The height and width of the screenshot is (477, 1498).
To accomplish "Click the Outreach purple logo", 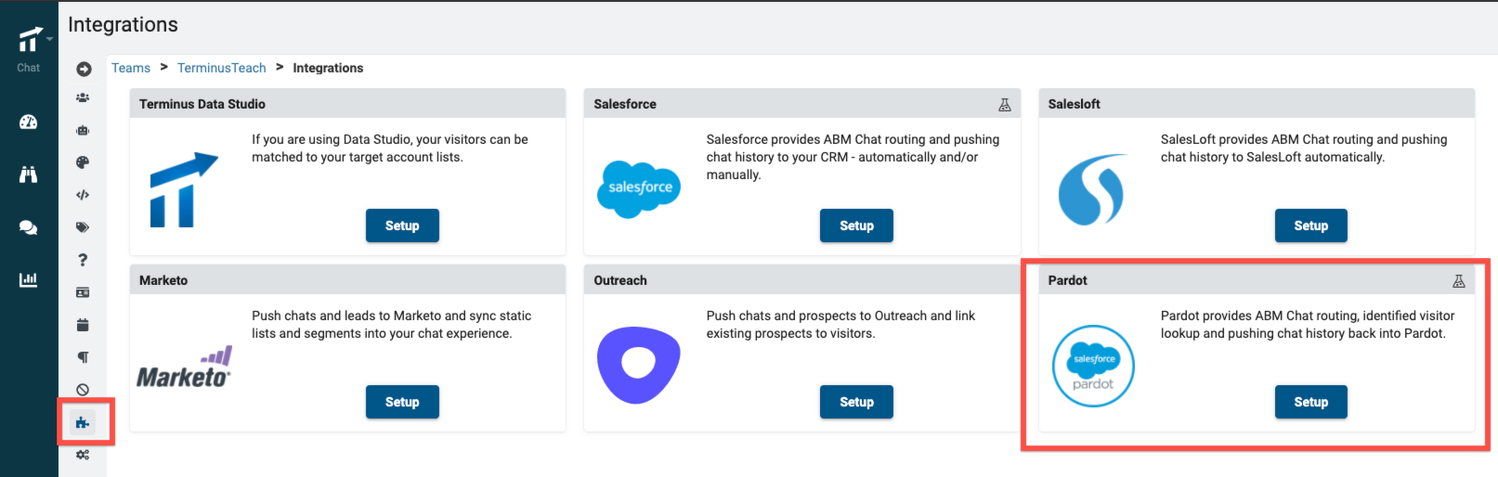I will pyautogui.click(x=639, y=365).
